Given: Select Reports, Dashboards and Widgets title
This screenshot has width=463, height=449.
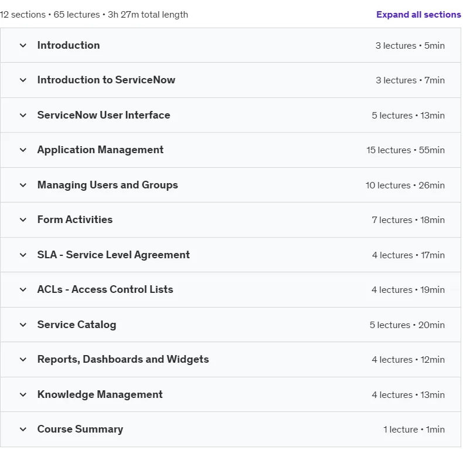Looking at the screenshot, I should (123, 359).
